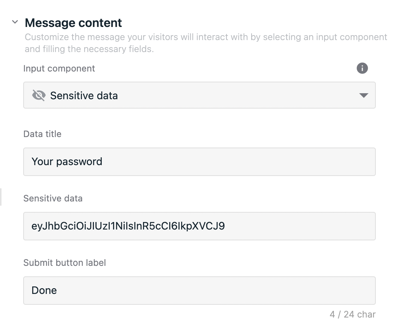Click the Message content heading

(x=73, y=23)
